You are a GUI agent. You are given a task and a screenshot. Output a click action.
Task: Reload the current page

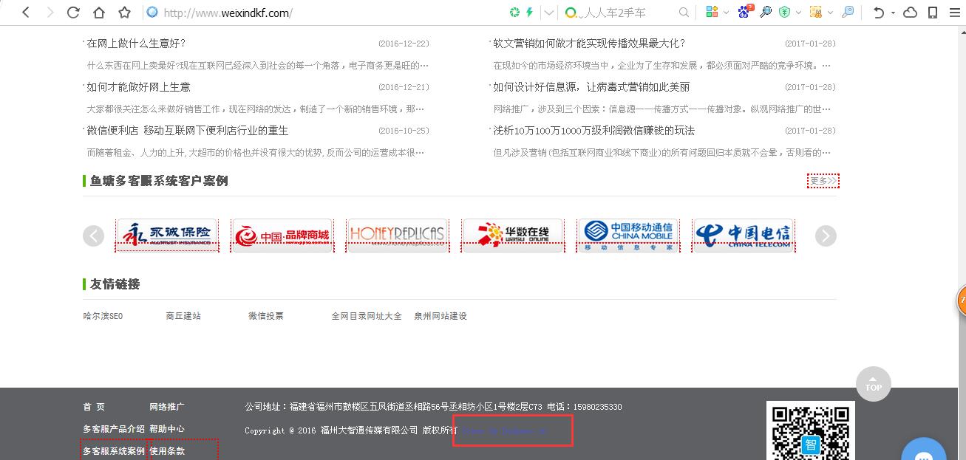[x=73, y=13]
